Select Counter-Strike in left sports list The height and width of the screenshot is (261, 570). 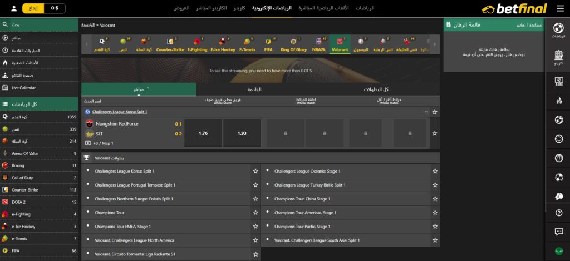tap(40, 190)
